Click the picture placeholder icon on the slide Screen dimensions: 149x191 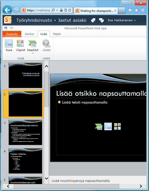(108, 126)
